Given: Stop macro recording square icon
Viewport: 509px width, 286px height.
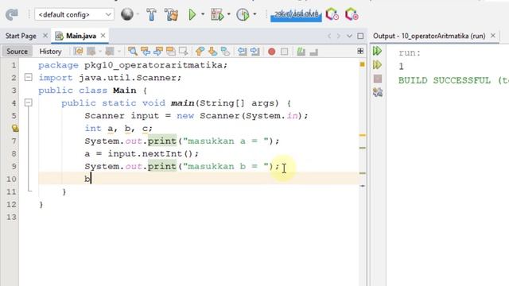Looking at the screenshot, I should (x=285, y=52).
